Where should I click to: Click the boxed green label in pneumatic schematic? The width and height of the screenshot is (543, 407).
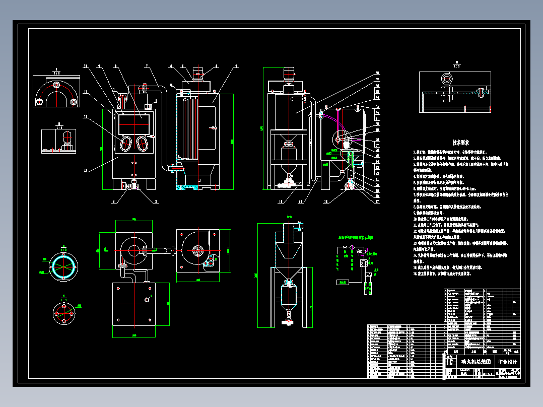pyautogui.click(x=343, y=282)
